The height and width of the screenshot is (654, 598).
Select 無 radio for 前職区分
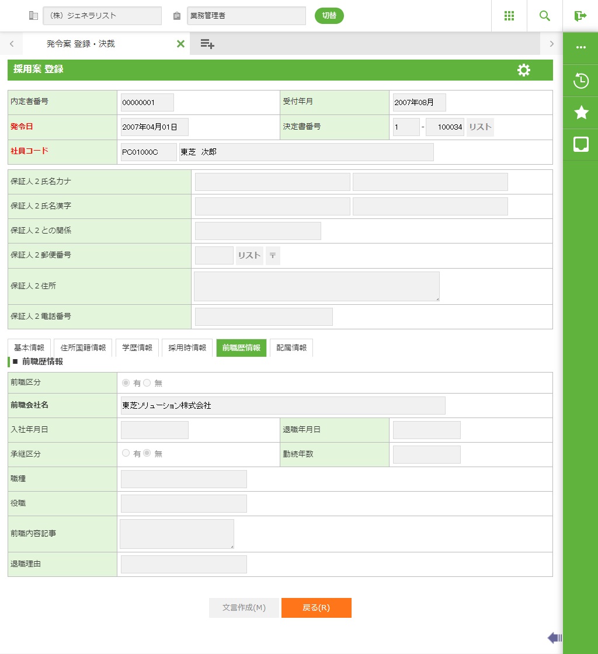pos(147,383)
